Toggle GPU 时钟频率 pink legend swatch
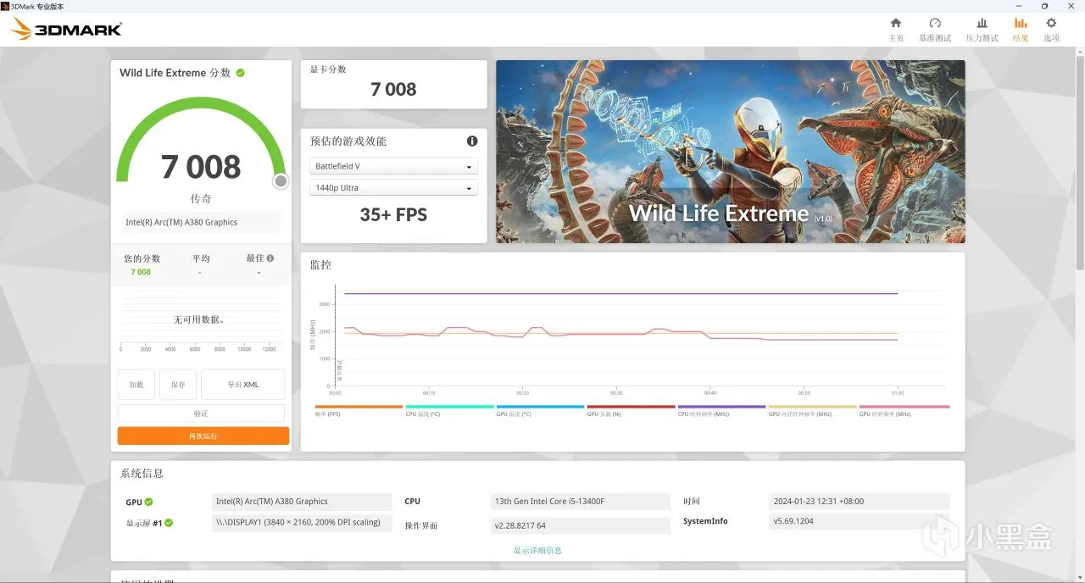This screenshot has height=583, width=1085. [904, 407]
